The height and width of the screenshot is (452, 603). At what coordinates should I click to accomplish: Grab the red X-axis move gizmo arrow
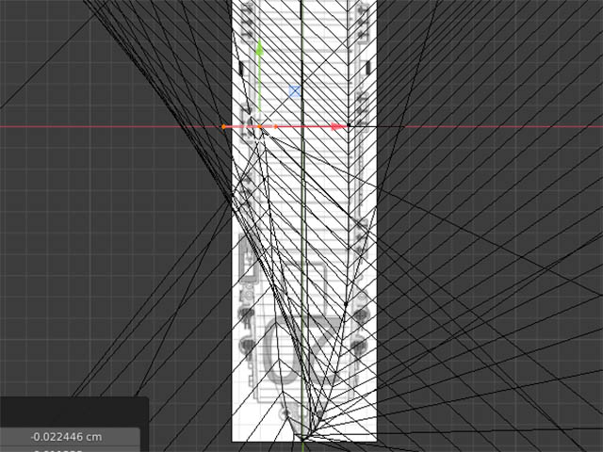pos(339,126)
